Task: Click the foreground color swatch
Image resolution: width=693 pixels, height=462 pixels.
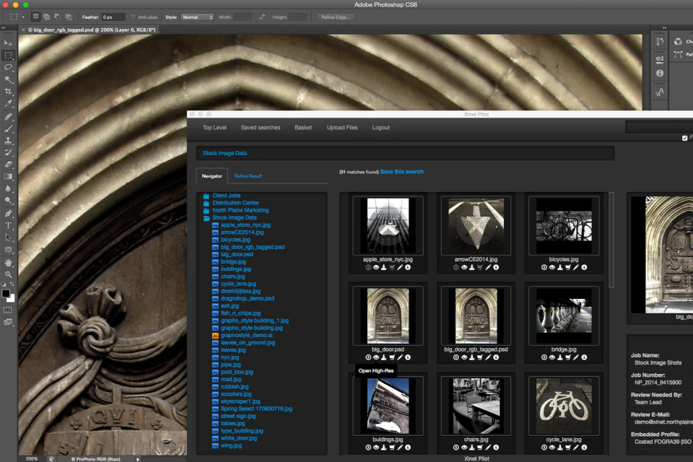Action: [6, 294]
